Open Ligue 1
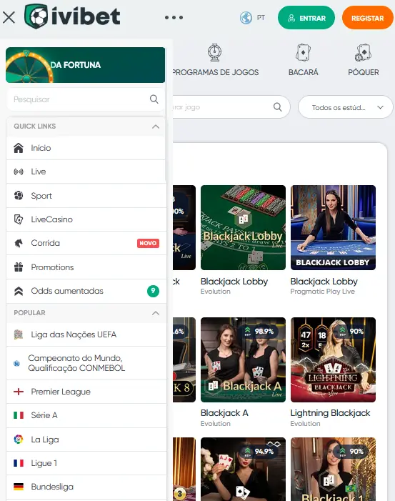The width and height of the screenshot is (395, 501). 86,463
